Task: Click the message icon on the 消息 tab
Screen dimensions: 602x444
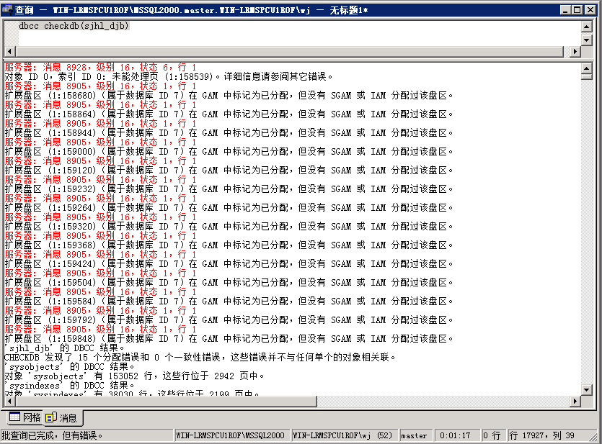Action: click(x=50, y=417)
